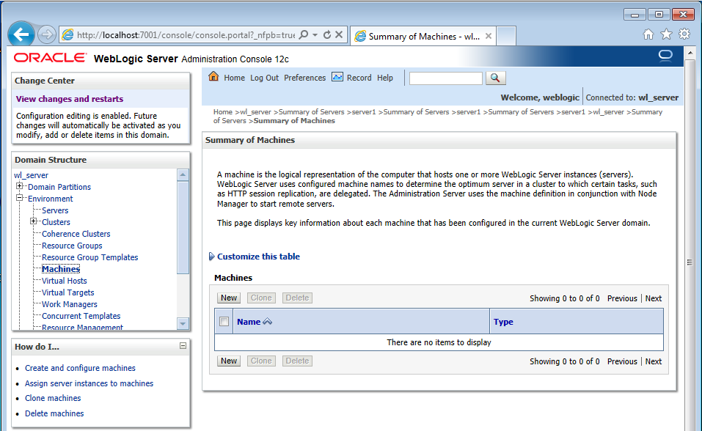Click the browser address bar URL
This screenshot has width=702, height=431.
186,35
